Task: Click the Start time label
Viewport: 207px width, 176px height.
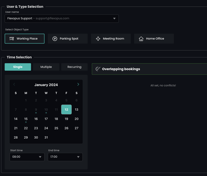Action: click(x=16, y=150)
